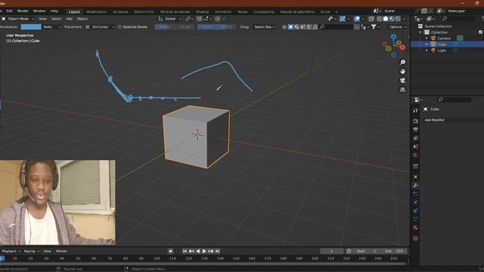Jump to last frame button

tap(217, 252)
